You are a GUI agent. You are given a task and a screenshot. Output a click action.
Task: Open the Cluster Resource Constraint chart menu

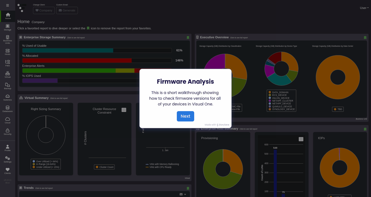124,110
